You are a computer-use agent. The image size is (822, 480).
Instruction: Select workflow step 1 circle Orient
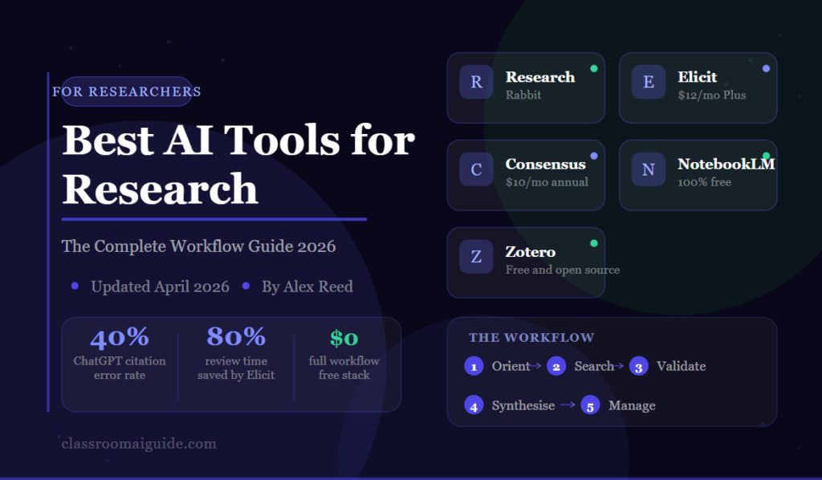point(474,366)
